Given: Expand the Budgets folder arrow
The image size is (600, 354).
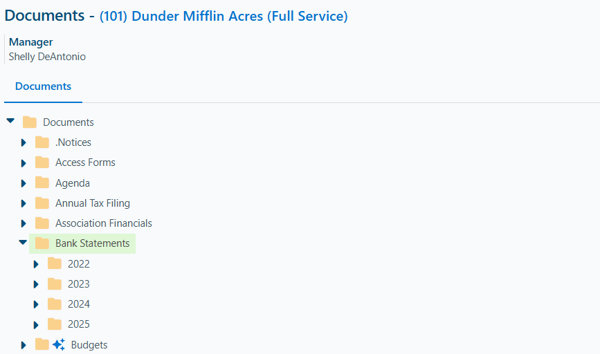Looking at the screenshot, I should coord(24,345).
